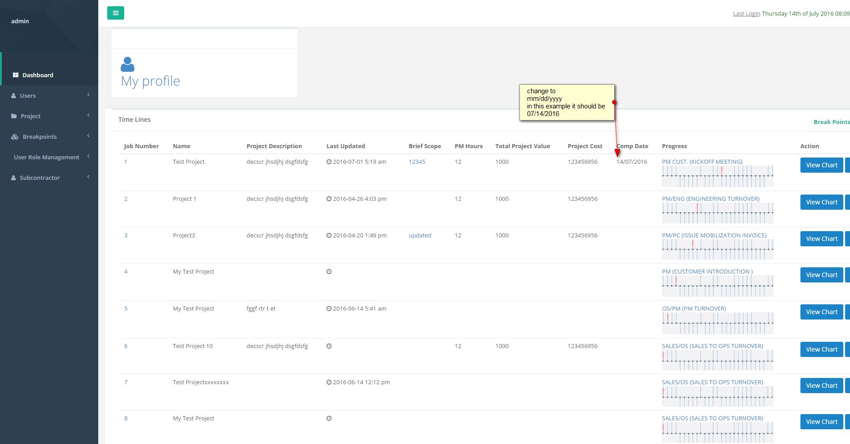Open job number 7 link

point(126,382)
